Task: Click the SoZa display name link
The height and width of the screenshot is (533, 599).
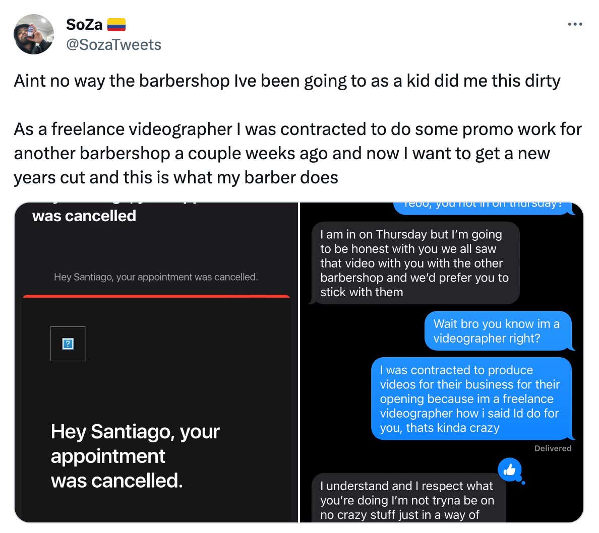Action: tap(84, 23)
